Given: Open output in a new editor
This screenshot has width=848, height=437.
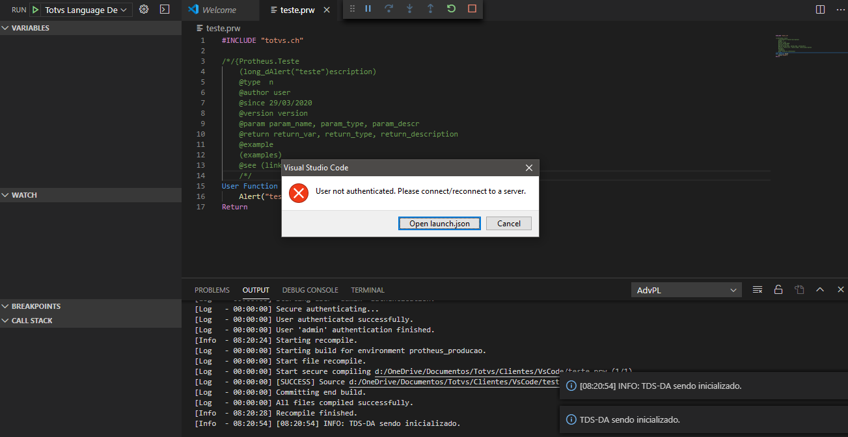Looking at the screenshot, I should click(x=799, y=289).
